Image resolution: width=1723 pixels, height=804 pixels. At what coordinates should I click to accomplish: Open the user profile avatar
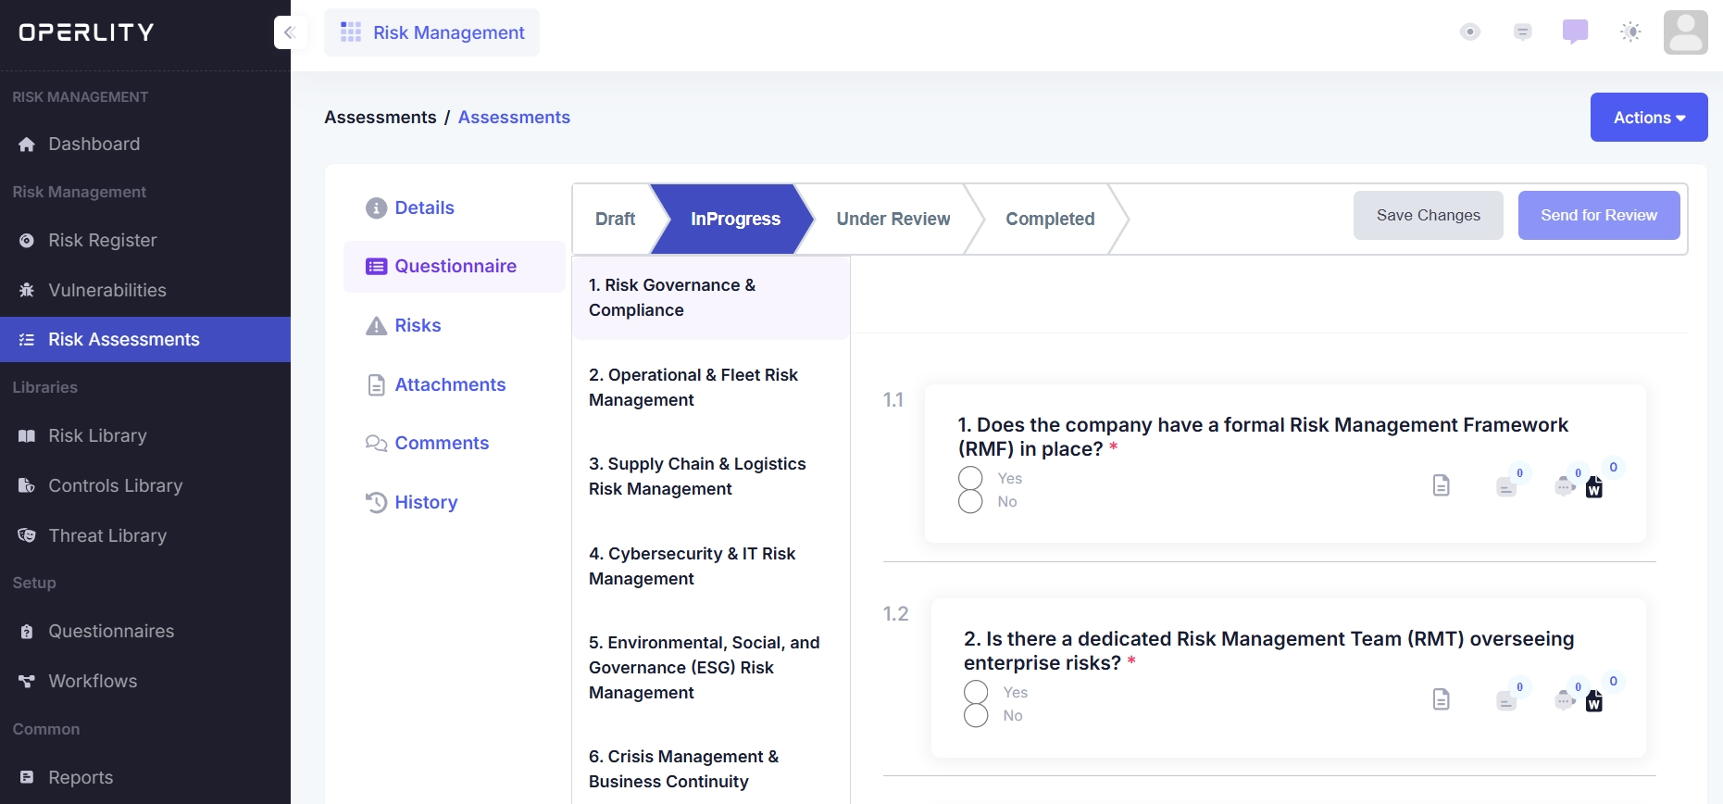pyautogui.click(x=1685, y=32)
